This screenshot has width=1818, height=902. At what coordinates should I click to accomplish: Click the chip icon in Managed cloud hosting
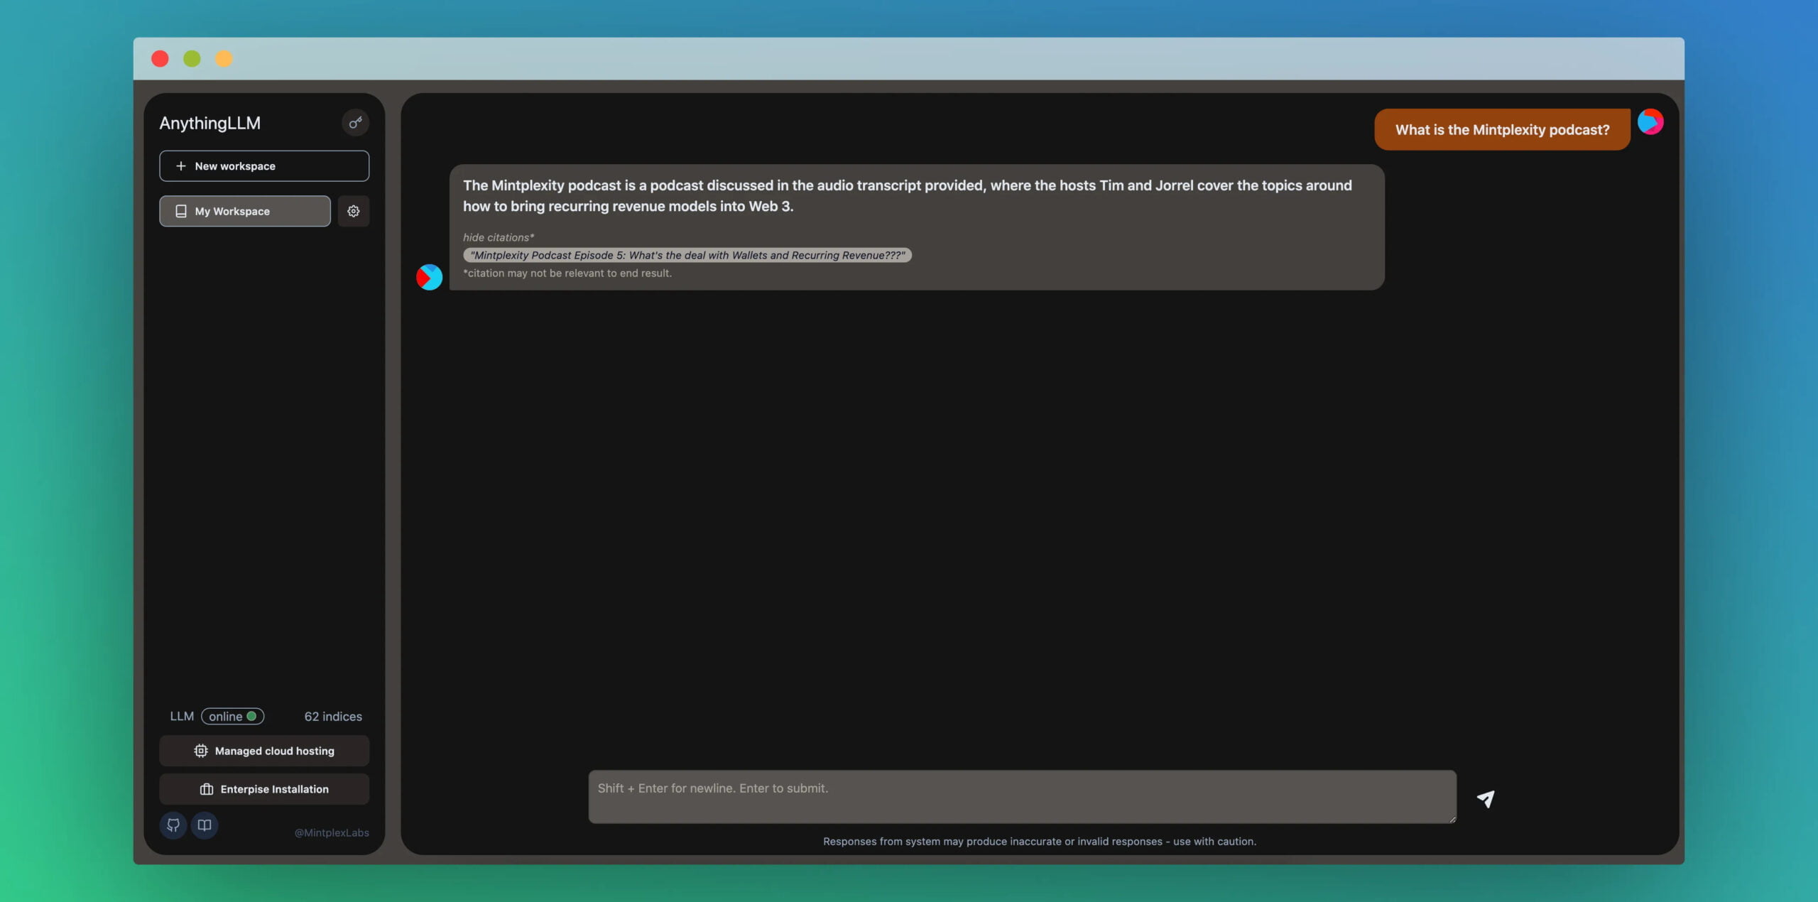(x=201, y=751)
